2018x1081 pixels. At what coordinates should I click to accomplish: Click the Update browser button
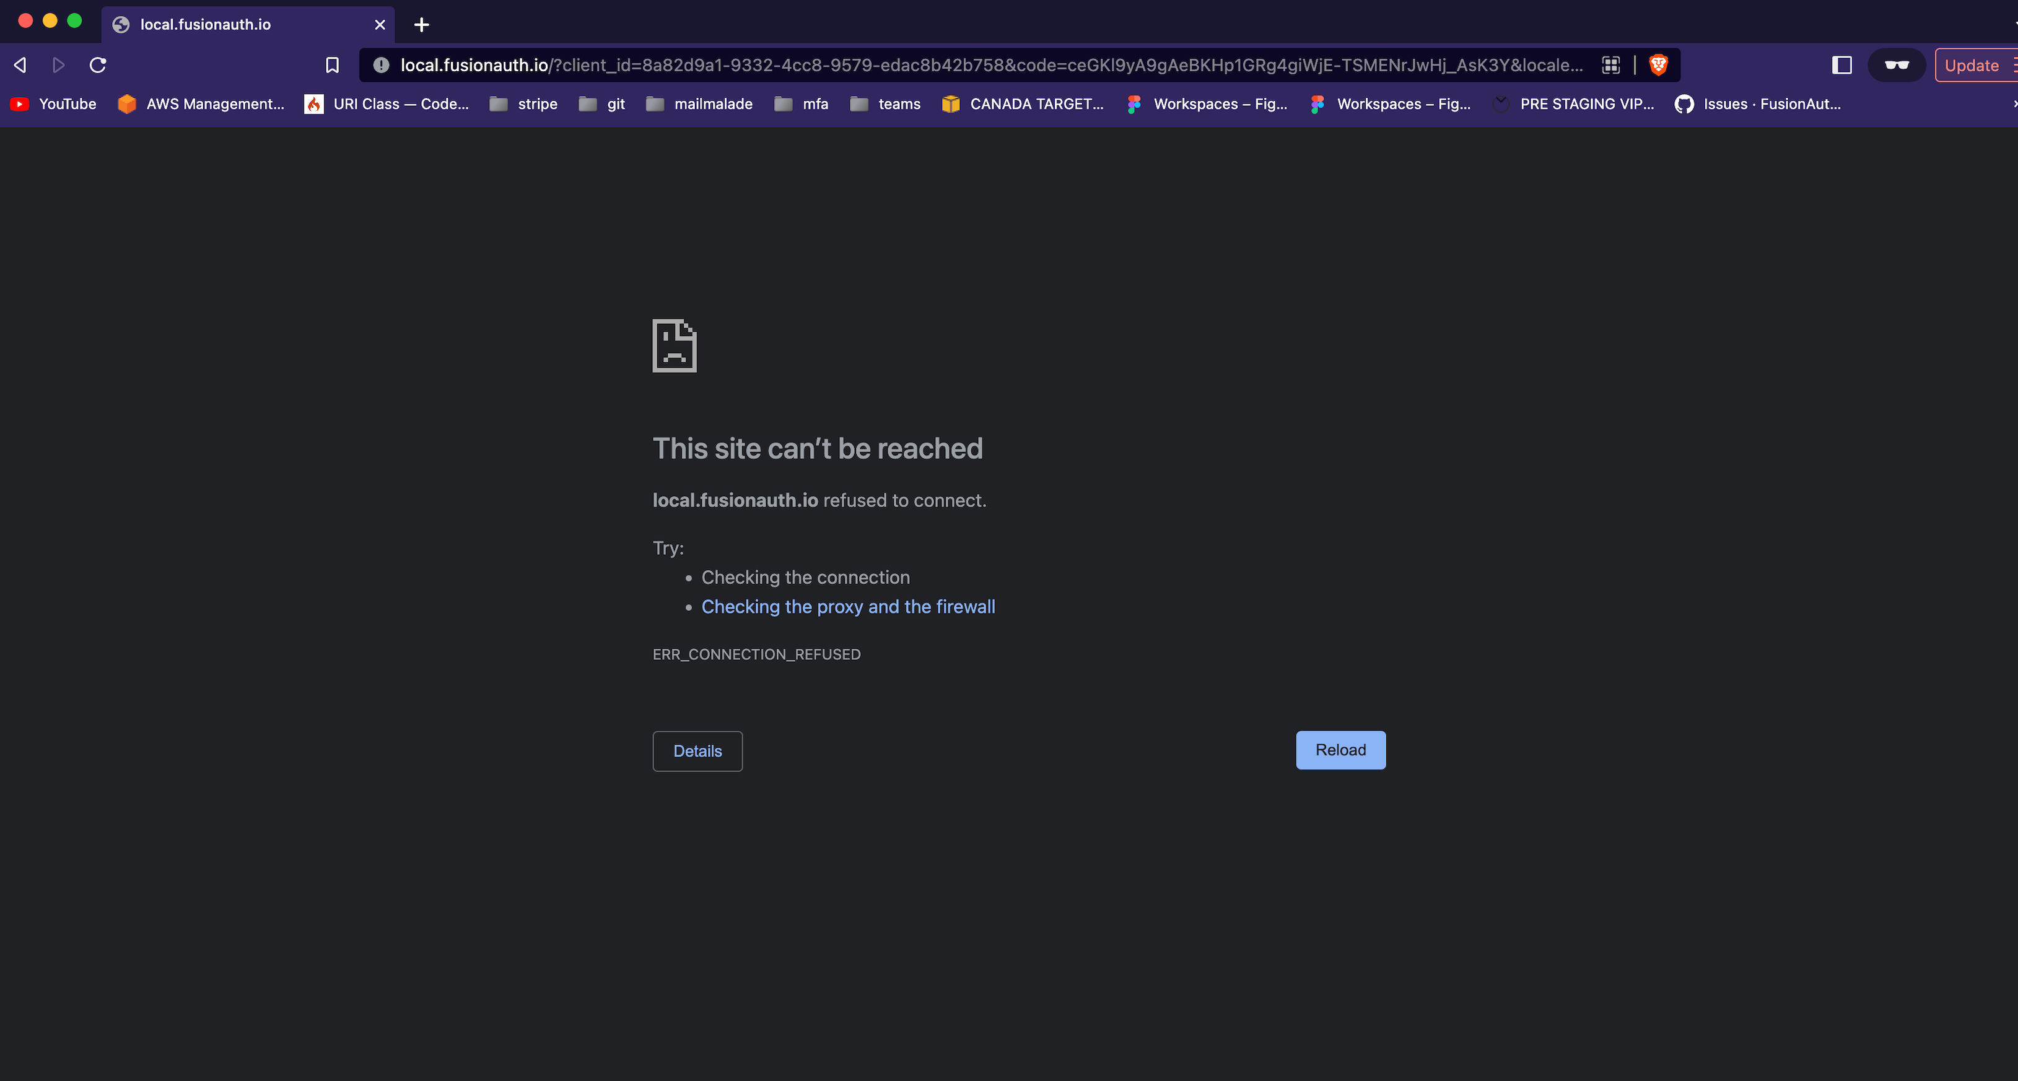click(x=1975, y=65)
